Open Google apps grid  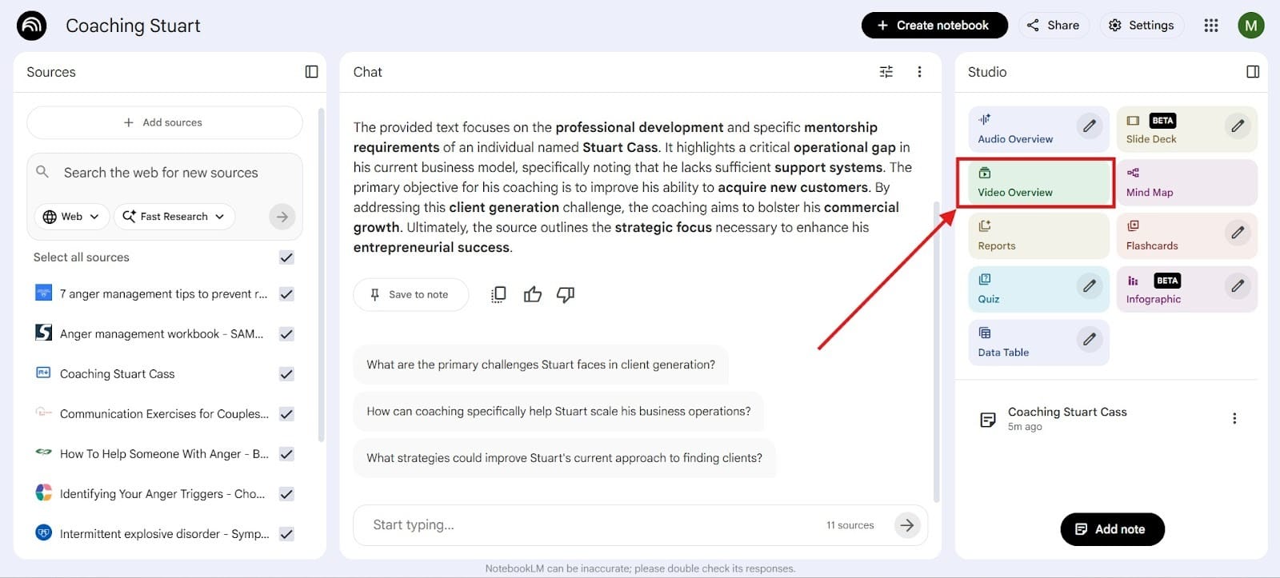pyautogui.click(x=1211, y=26)
